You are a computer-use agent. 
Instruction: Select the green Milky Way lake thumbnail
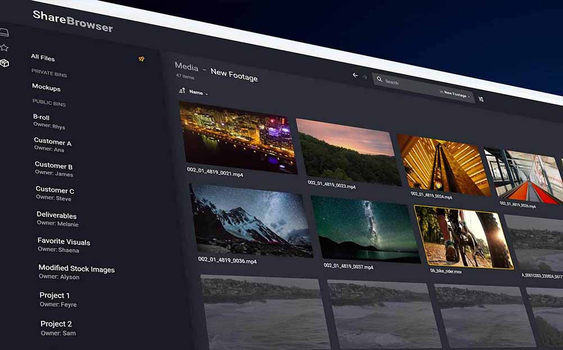click(366, 229)
